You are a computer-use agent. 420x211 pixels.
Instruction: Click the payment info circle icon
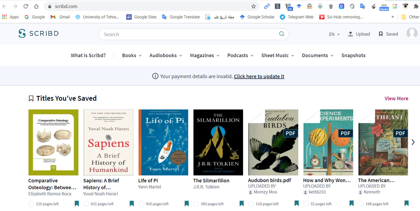pos(155,76)
